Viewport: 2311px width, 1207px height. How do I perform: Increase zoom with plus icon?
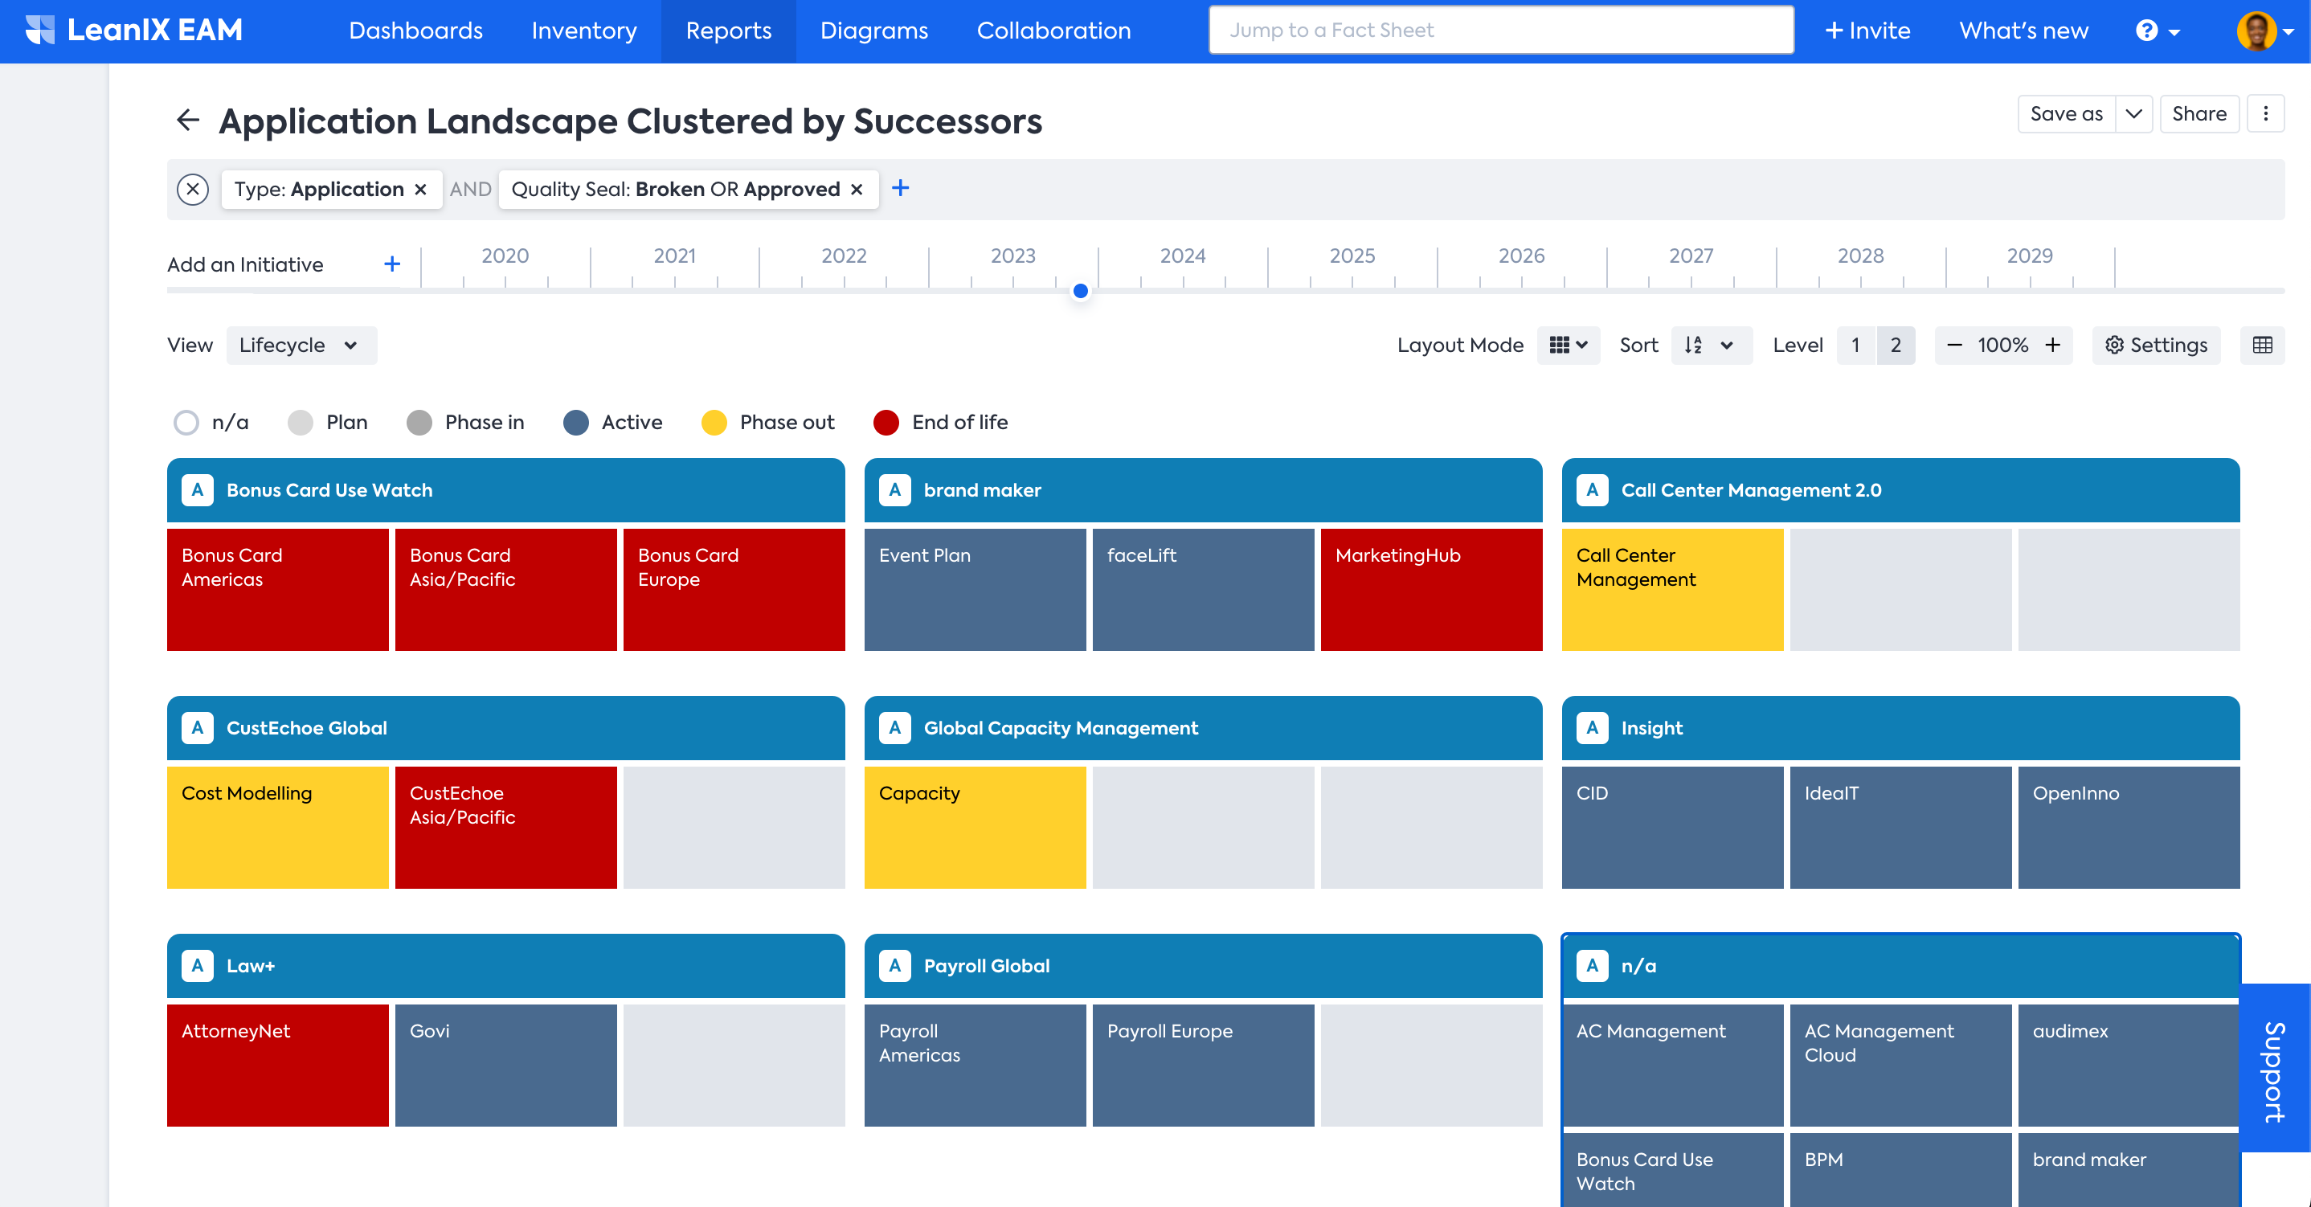[x=2052, y=345]
